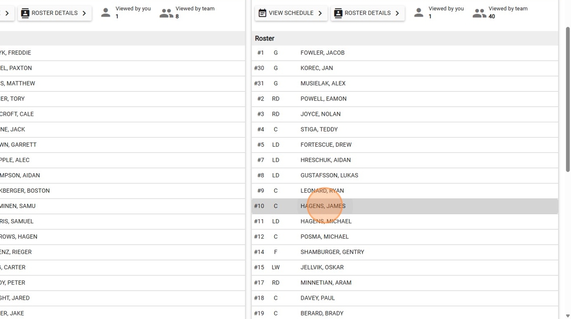Select player HAGENS, JAMES in roster
This screenshot has width=571, height=319.
click(323, 206)
